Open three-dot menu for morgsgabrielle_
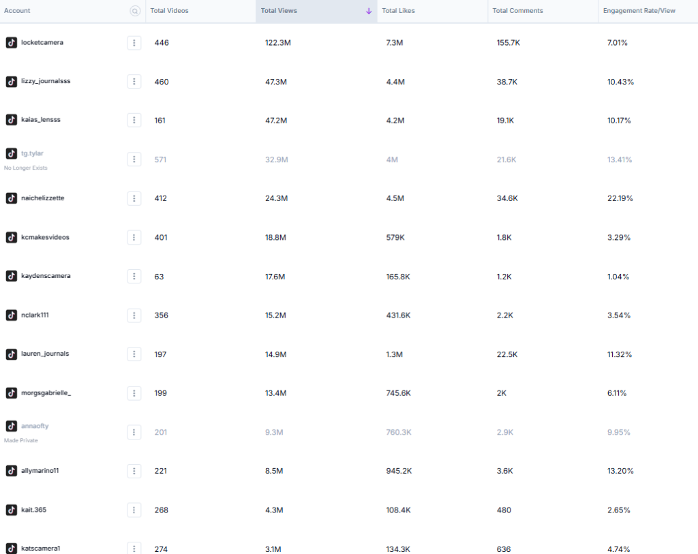Image resolution: width=698 pixels, height=554 pixels. (x=134, y=393)
